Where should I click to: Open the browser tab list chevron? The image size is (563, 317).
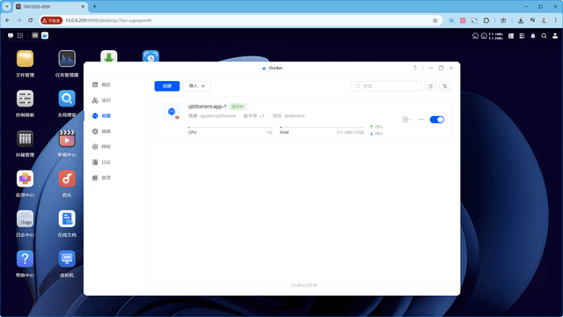(x=7, y=6)
